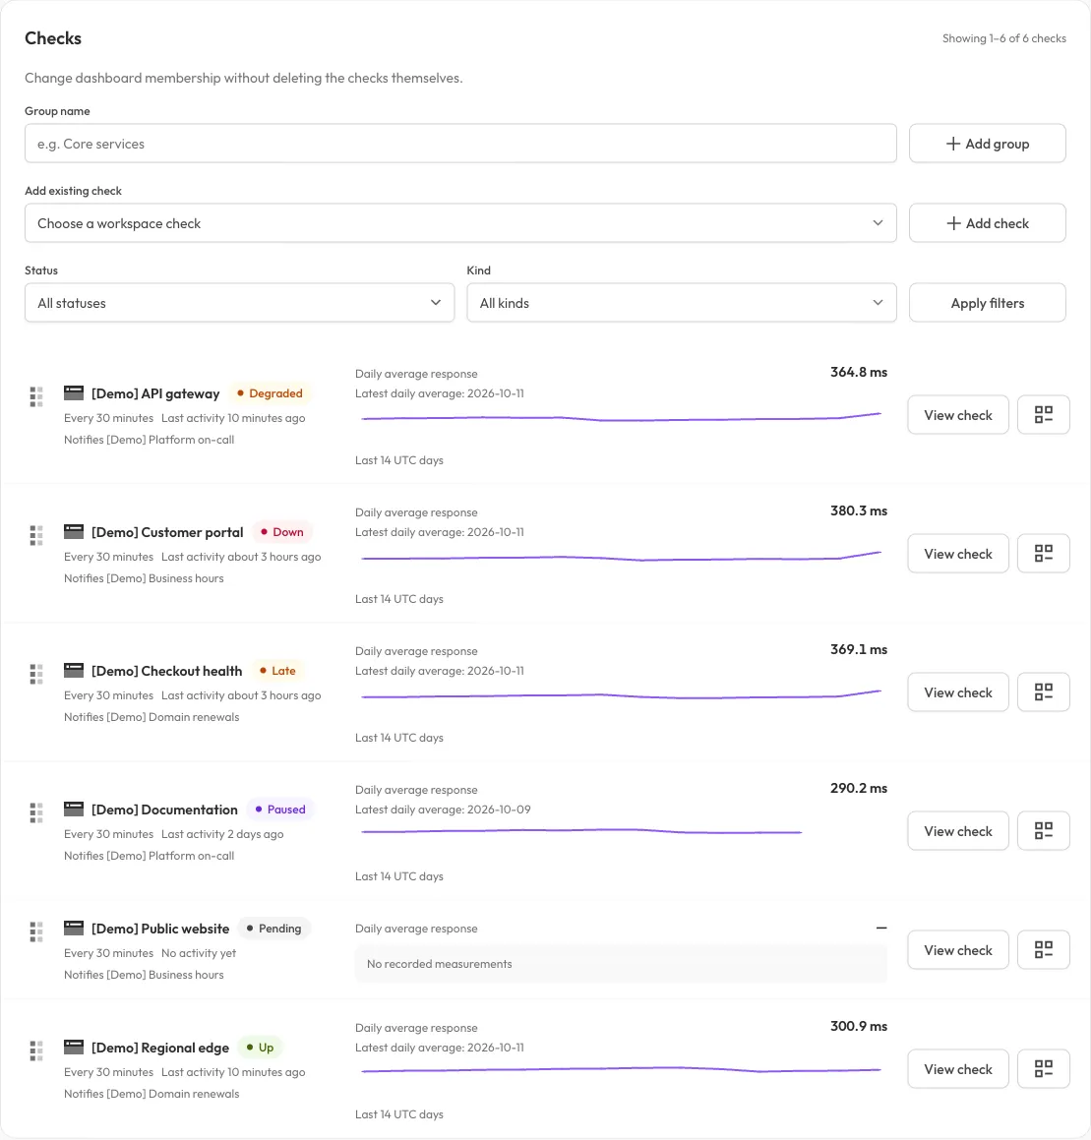The image size is (1091, 1140).
Task: Click the API gateway response sparkline chart
Action: pyautogui.click(x=621, y=417)
